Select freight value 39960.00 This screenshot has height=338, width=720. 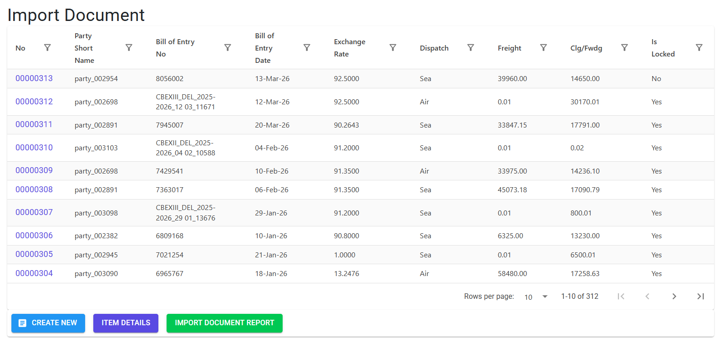tap(512, 79)
